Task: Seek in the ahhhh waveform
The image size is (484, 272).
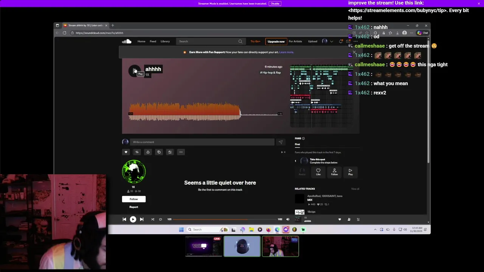Action: pyautogui.click(x=205, y=111)
